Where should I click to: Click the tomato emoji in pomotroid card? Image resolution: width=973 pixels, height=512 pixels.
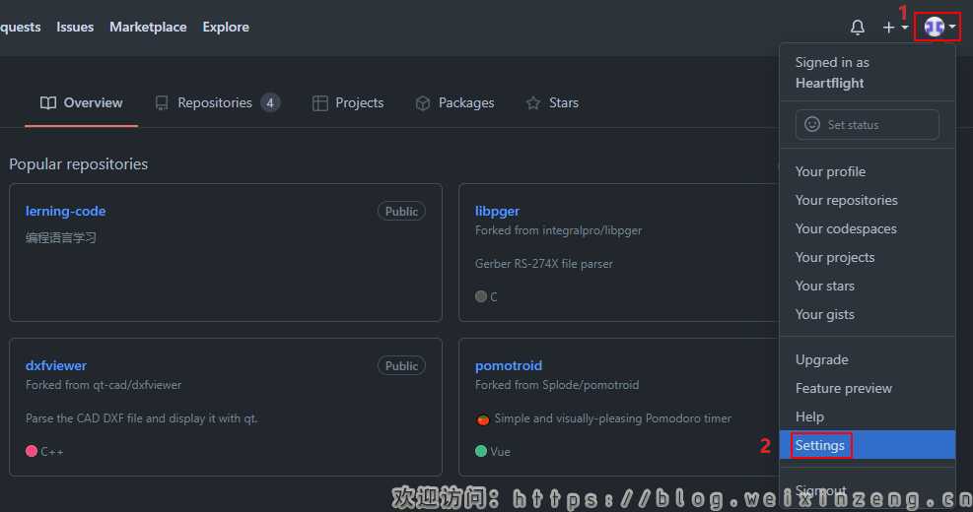(x=483, y=419)
